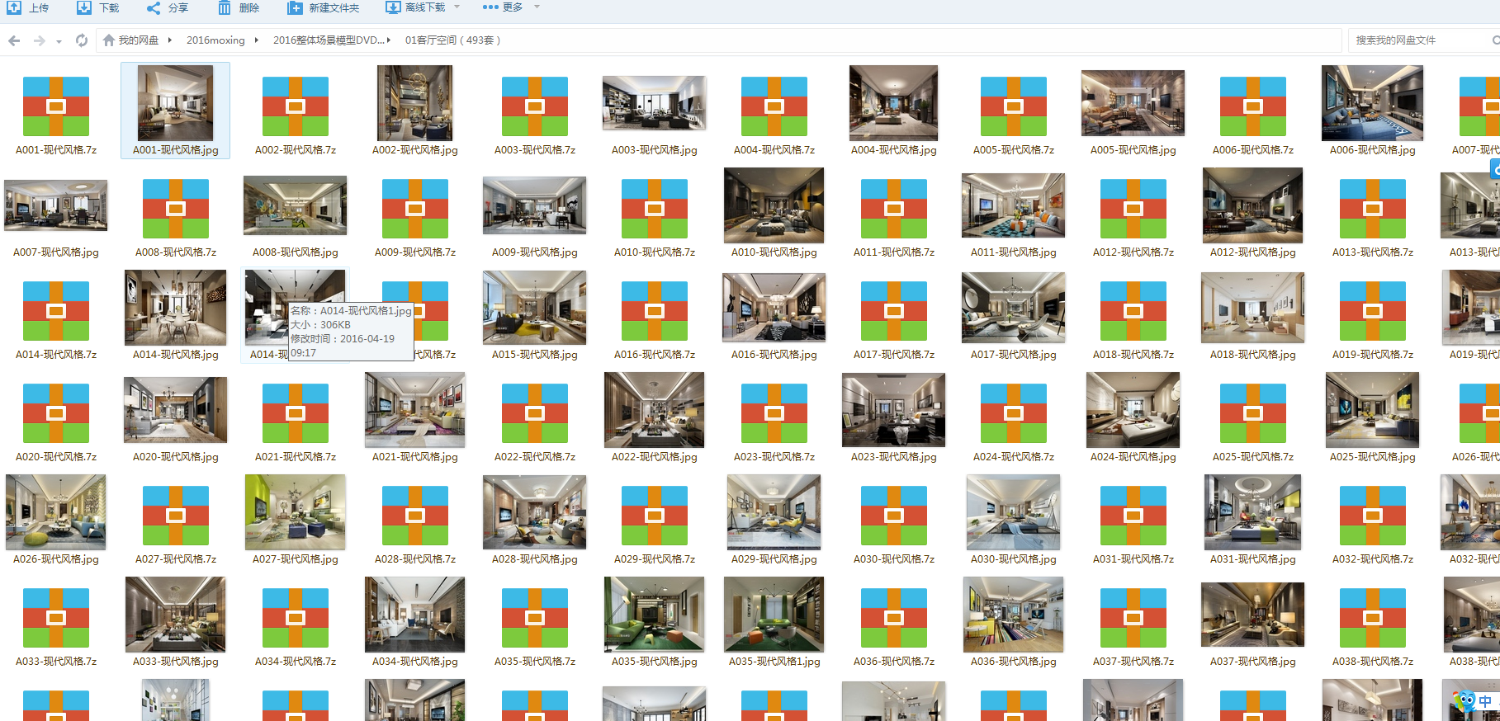Open the navigation history dropdown
Screen dimensions: 1500x721
pyautogui.click(x=59, y=41)
